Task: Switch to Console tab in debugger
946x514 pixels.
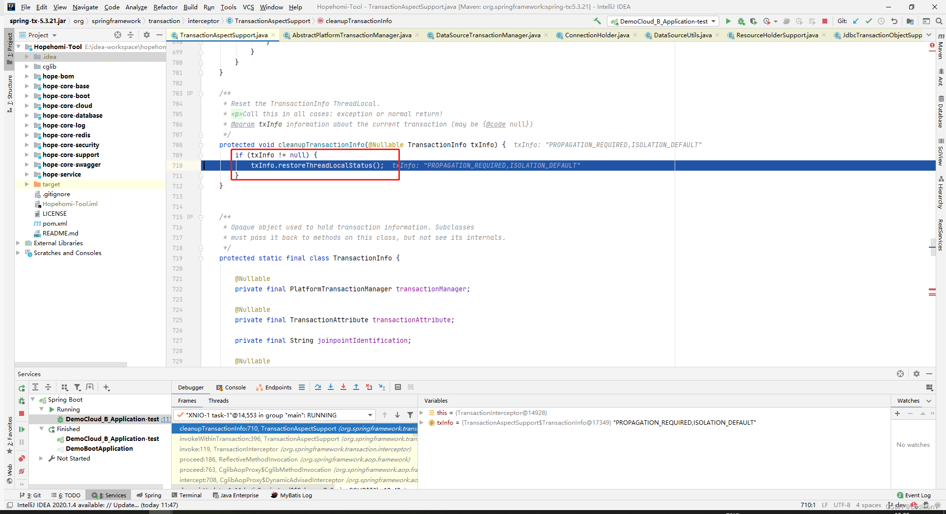Action: point(231,387)
